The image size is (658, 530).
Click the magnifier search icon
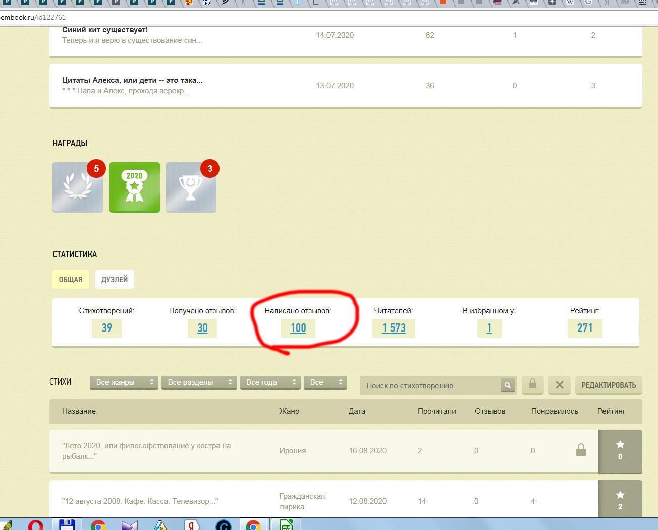click(507, 385)
